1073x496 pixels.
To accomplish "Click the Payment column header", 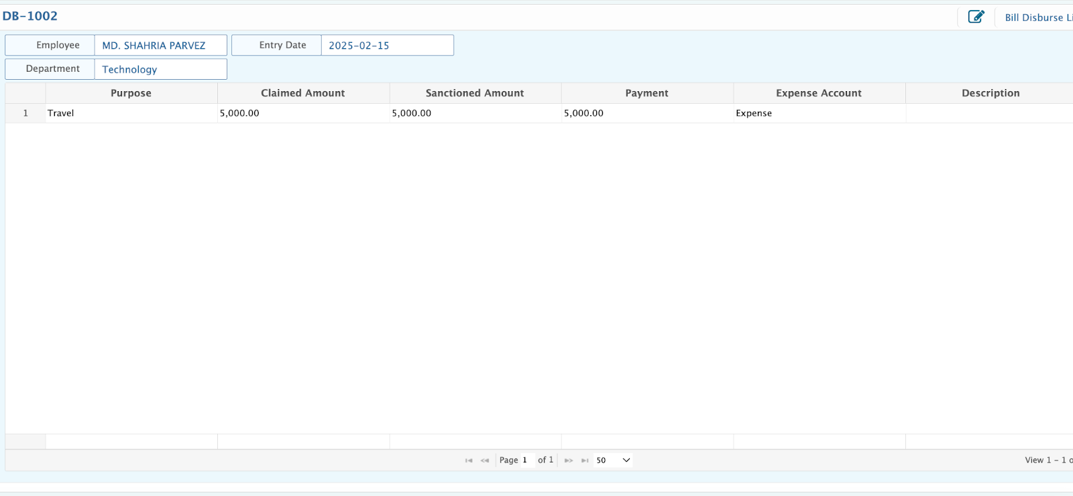I will (646, 93).
